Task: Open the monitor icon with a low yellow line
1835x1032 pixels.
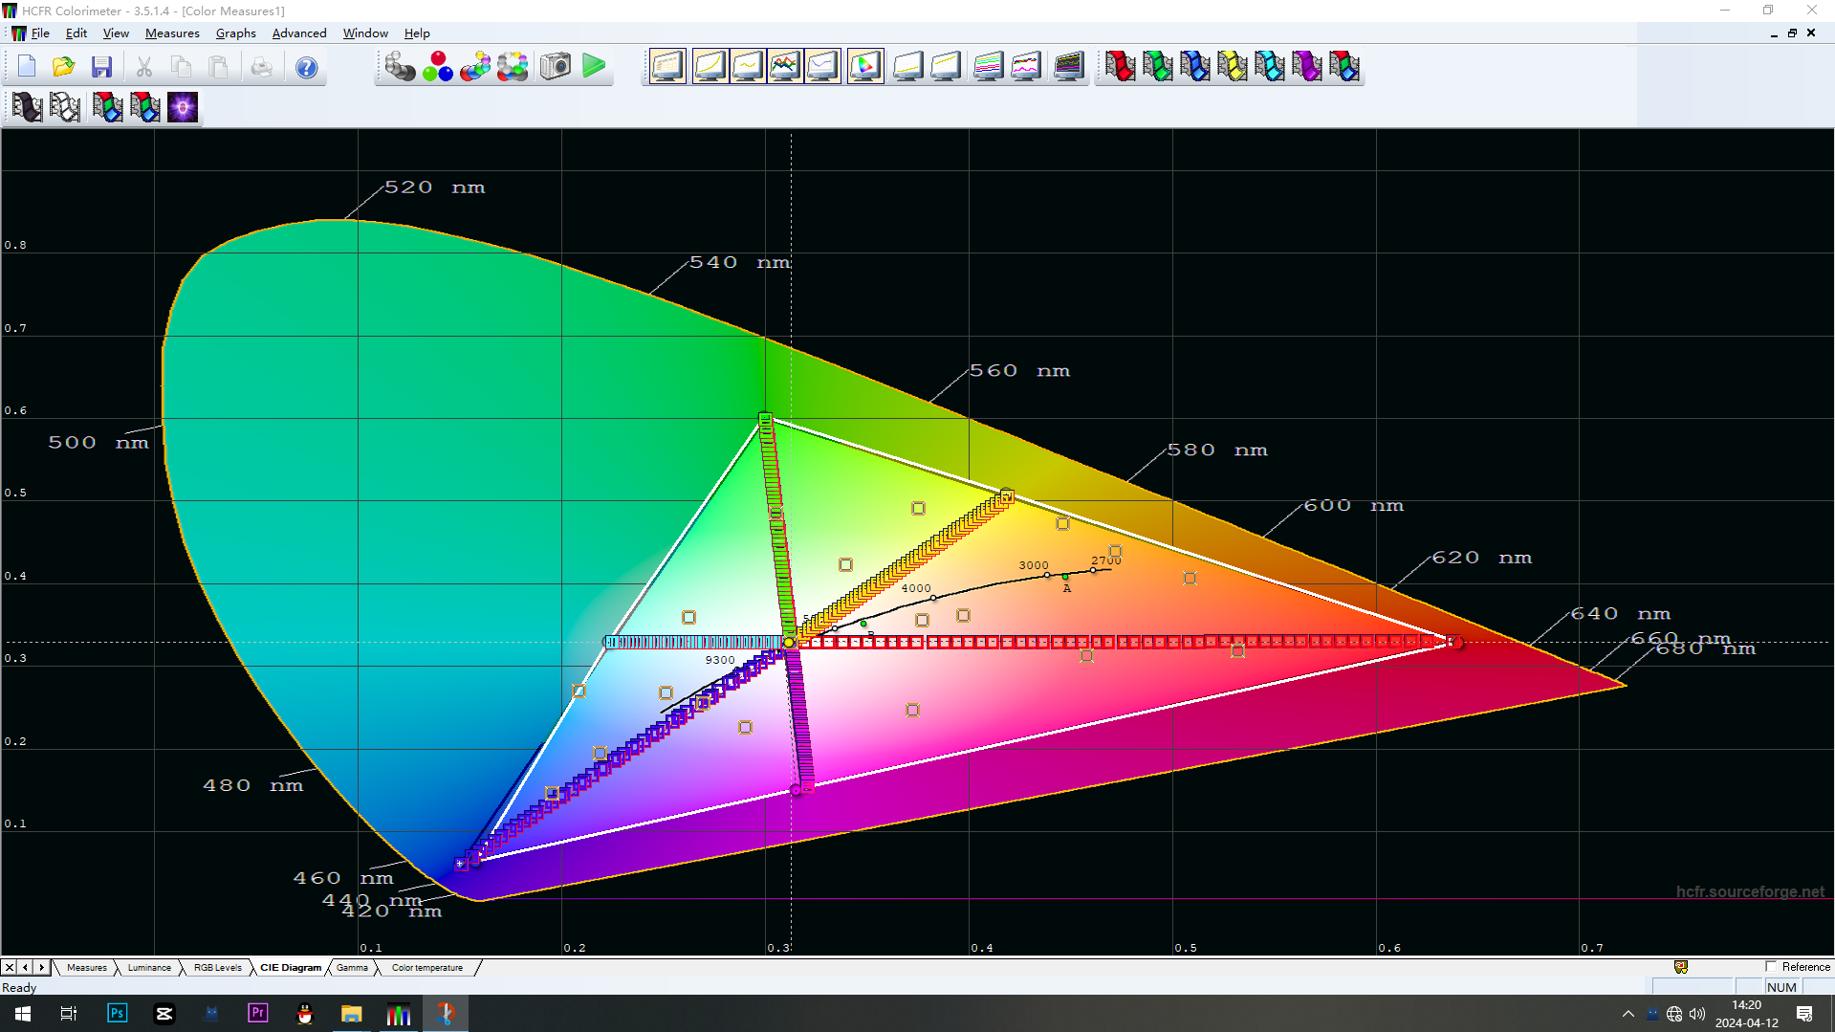Action: (x=907, y=67)
